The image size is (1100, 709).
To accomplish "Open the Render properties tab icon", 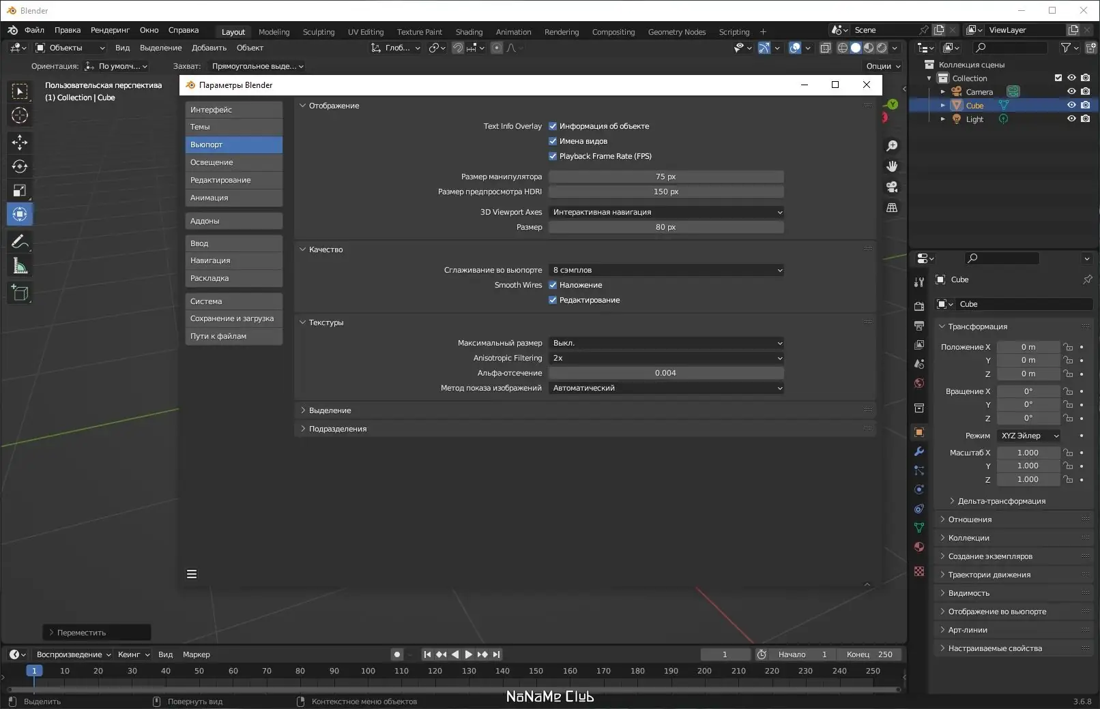I will [919, 307].
